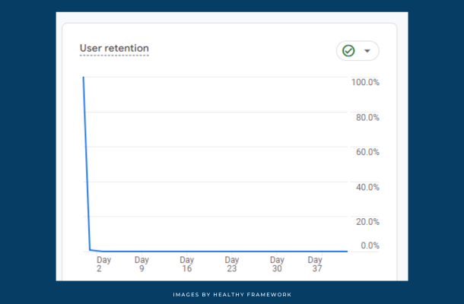Click the Day 2 x-axis label
The image size is (464, 304).
tap(103, 264)
